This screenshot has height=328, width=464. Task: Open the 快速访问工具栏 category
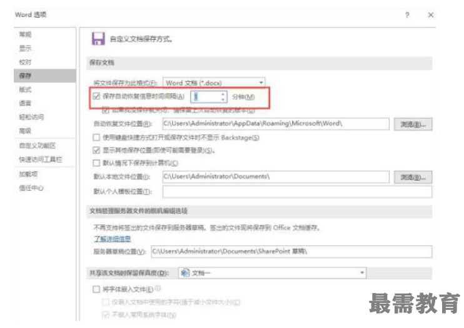[x=41, y=159]
